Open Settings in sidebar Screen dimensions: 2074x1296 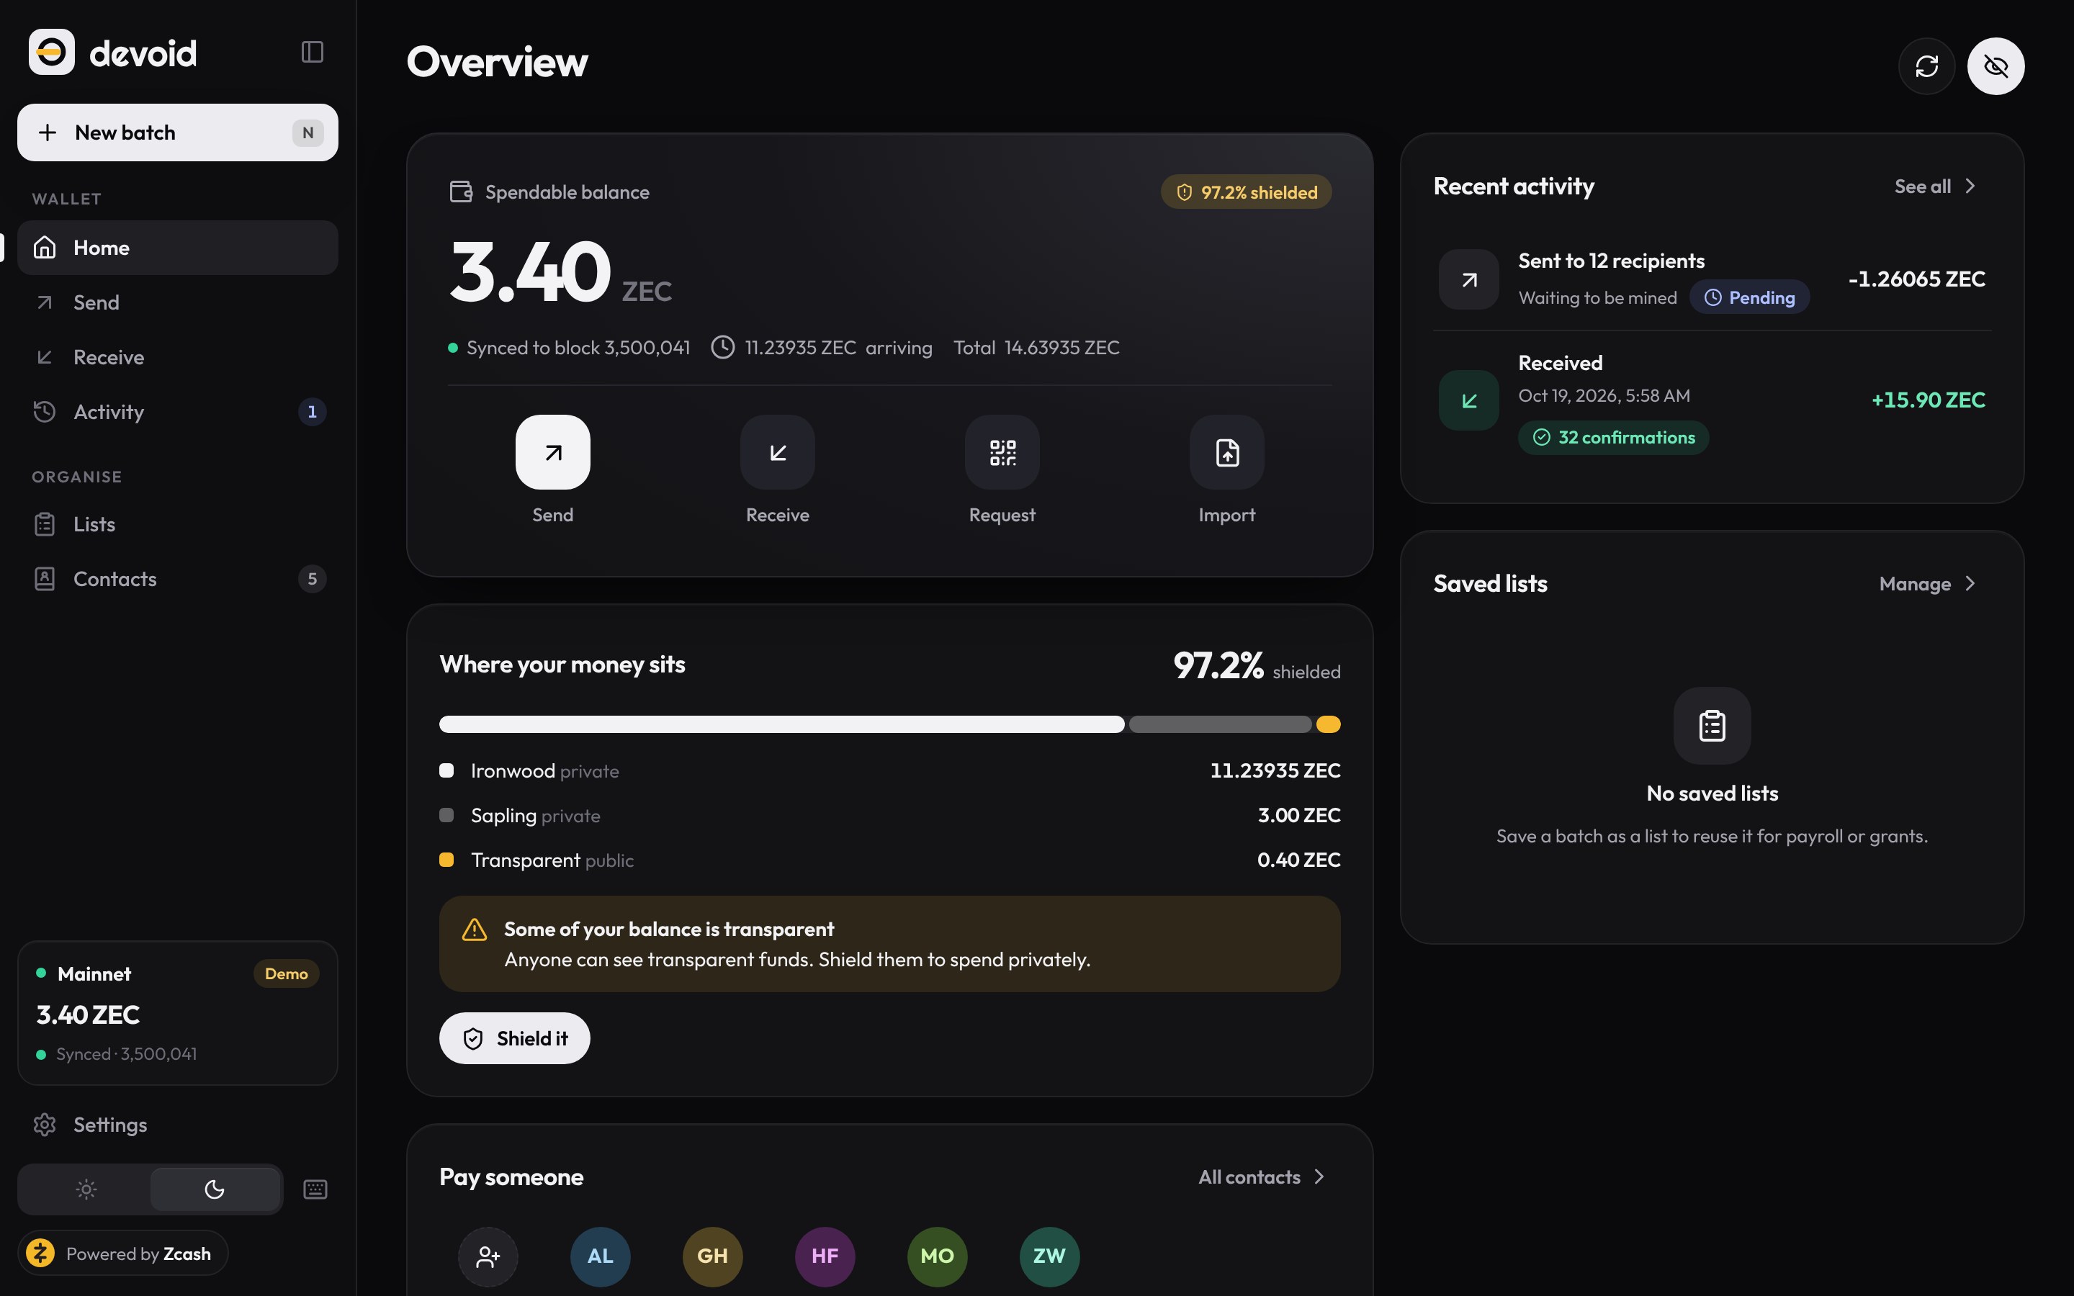[177, 1125]
